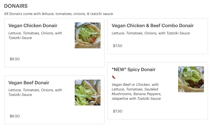Click the 'All Donairs come with' subtitle text
Screen dimensions: 213x129
click(58, 14)
